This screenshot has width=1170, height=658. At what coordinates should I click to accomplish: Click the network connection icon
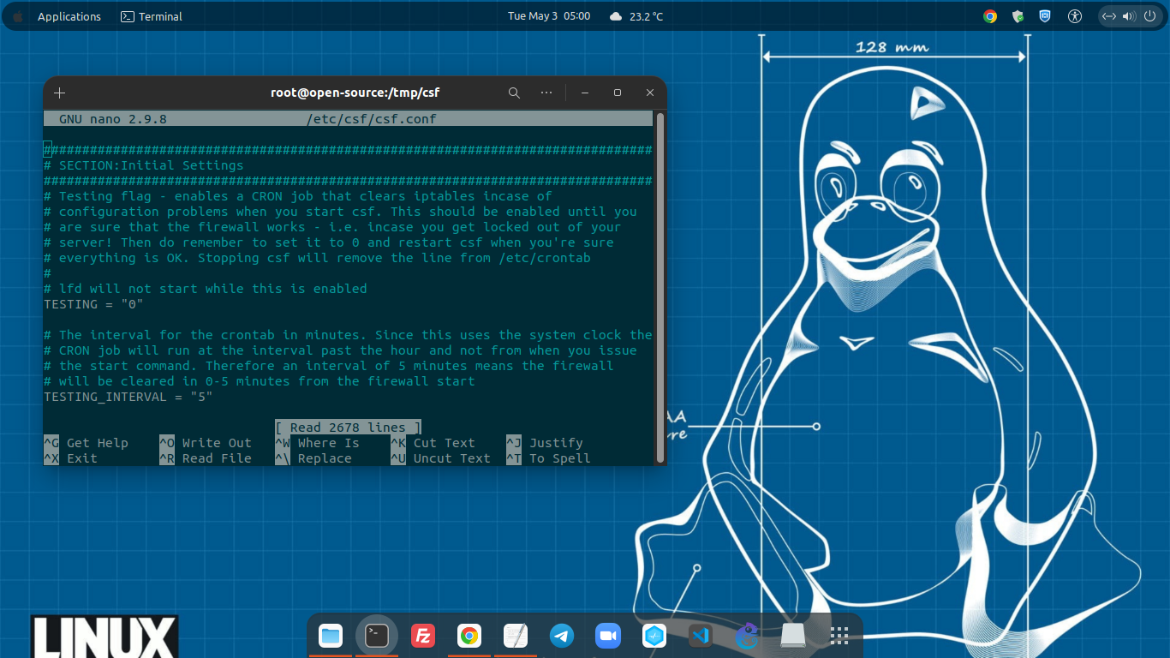pyautogui.click(x=1108, y=16)
